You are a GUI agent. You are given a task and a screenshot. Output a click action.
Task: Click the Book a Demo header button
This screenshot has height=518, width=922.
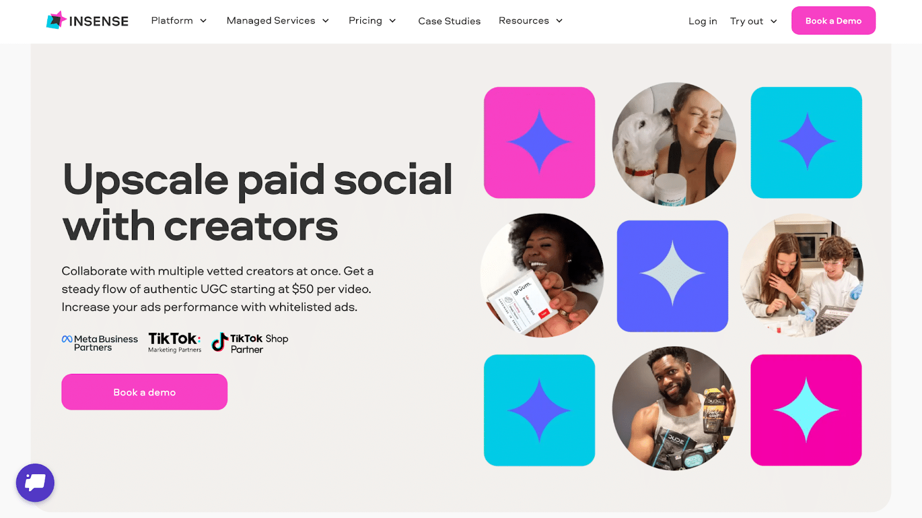[833, 21]
